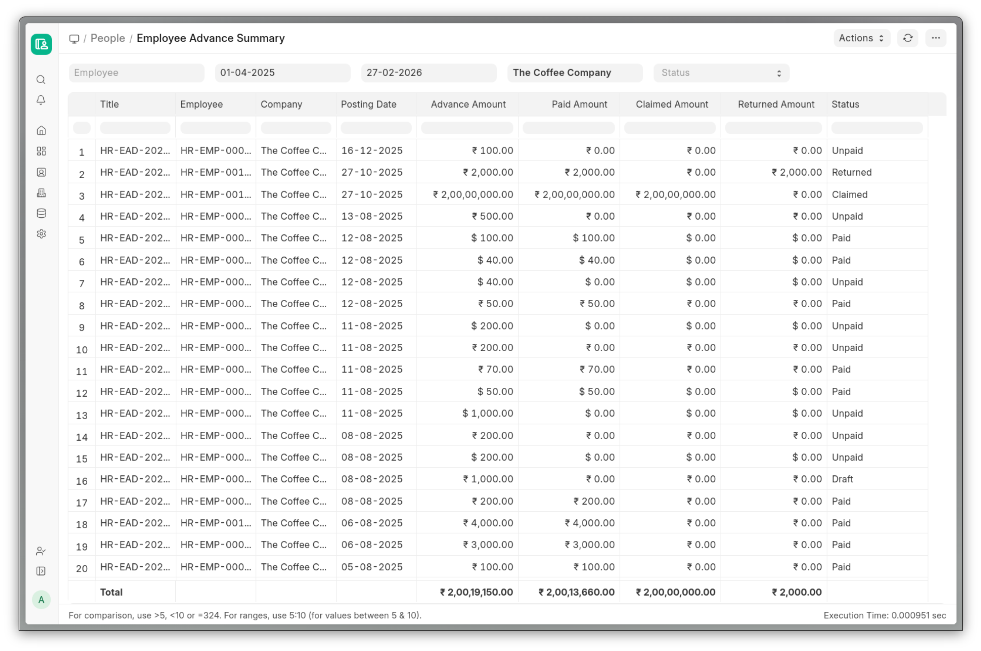Screen dimensions: 981x651
Task: Open the employee profile icon in sidebar
Action: point(41,172)
